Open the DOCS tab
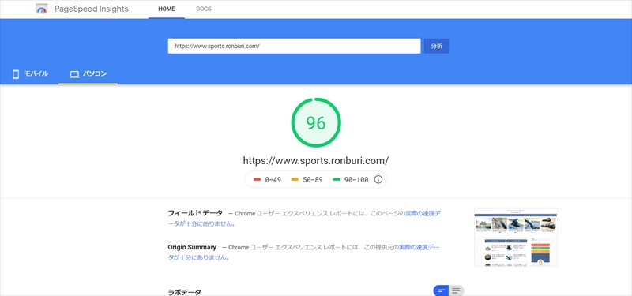 (x=204, y=9)
